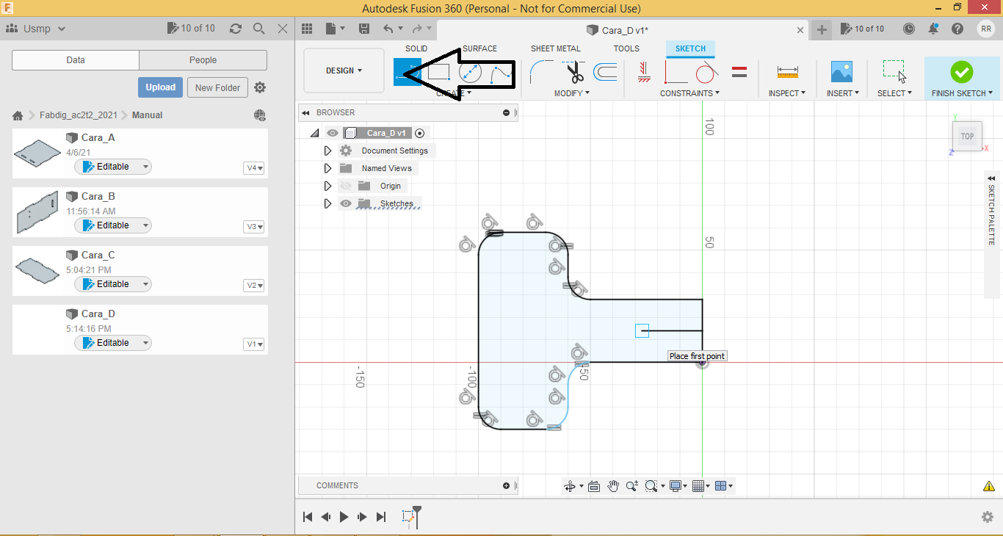This screenshot has height=536, width=1003.
Task: Expand the Sketches node
Action: tap(328, 203)
